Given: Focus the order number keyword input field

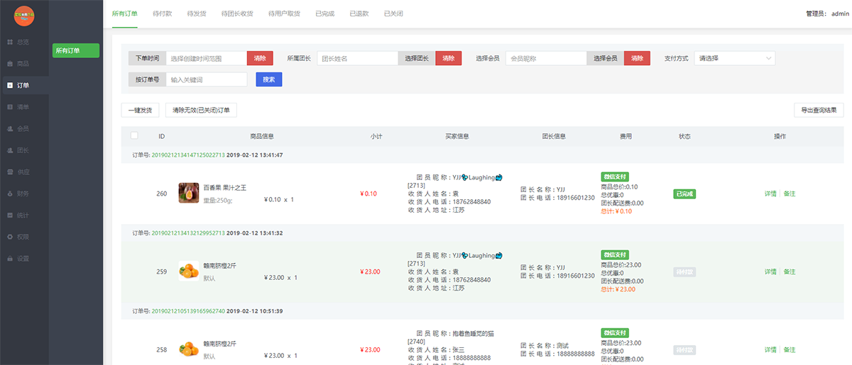Looking at the screenshot, I should point(207,79).
